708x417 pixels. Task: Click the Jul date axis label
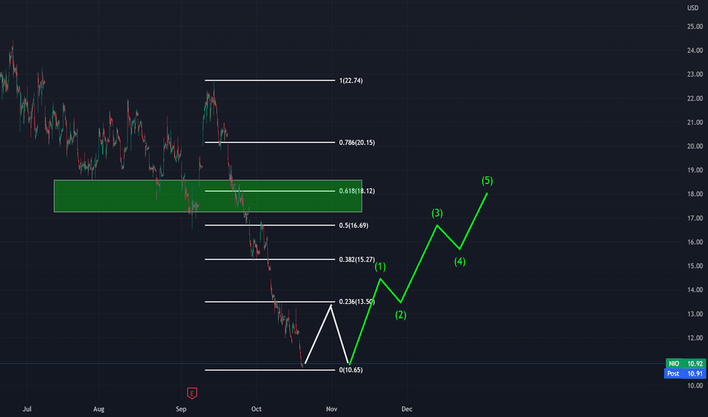click(x=27, y=409)
